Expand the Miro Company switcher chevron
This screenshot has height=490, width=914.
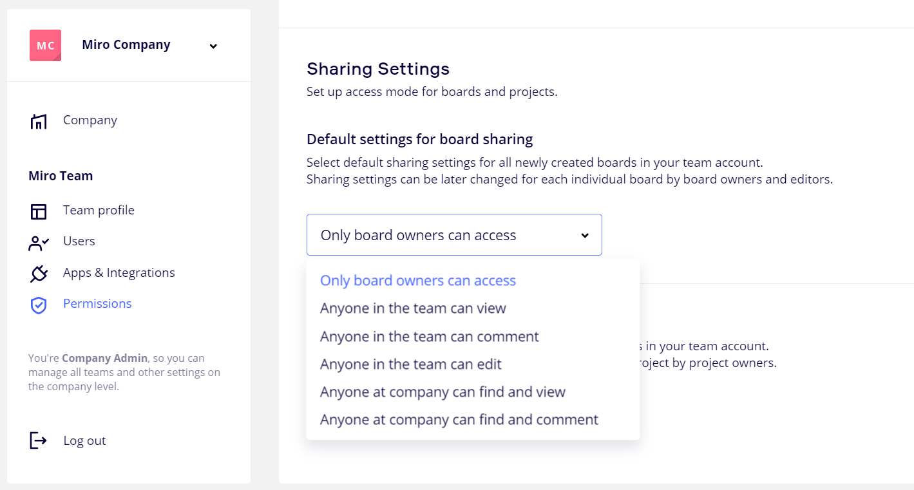point(213,46)
